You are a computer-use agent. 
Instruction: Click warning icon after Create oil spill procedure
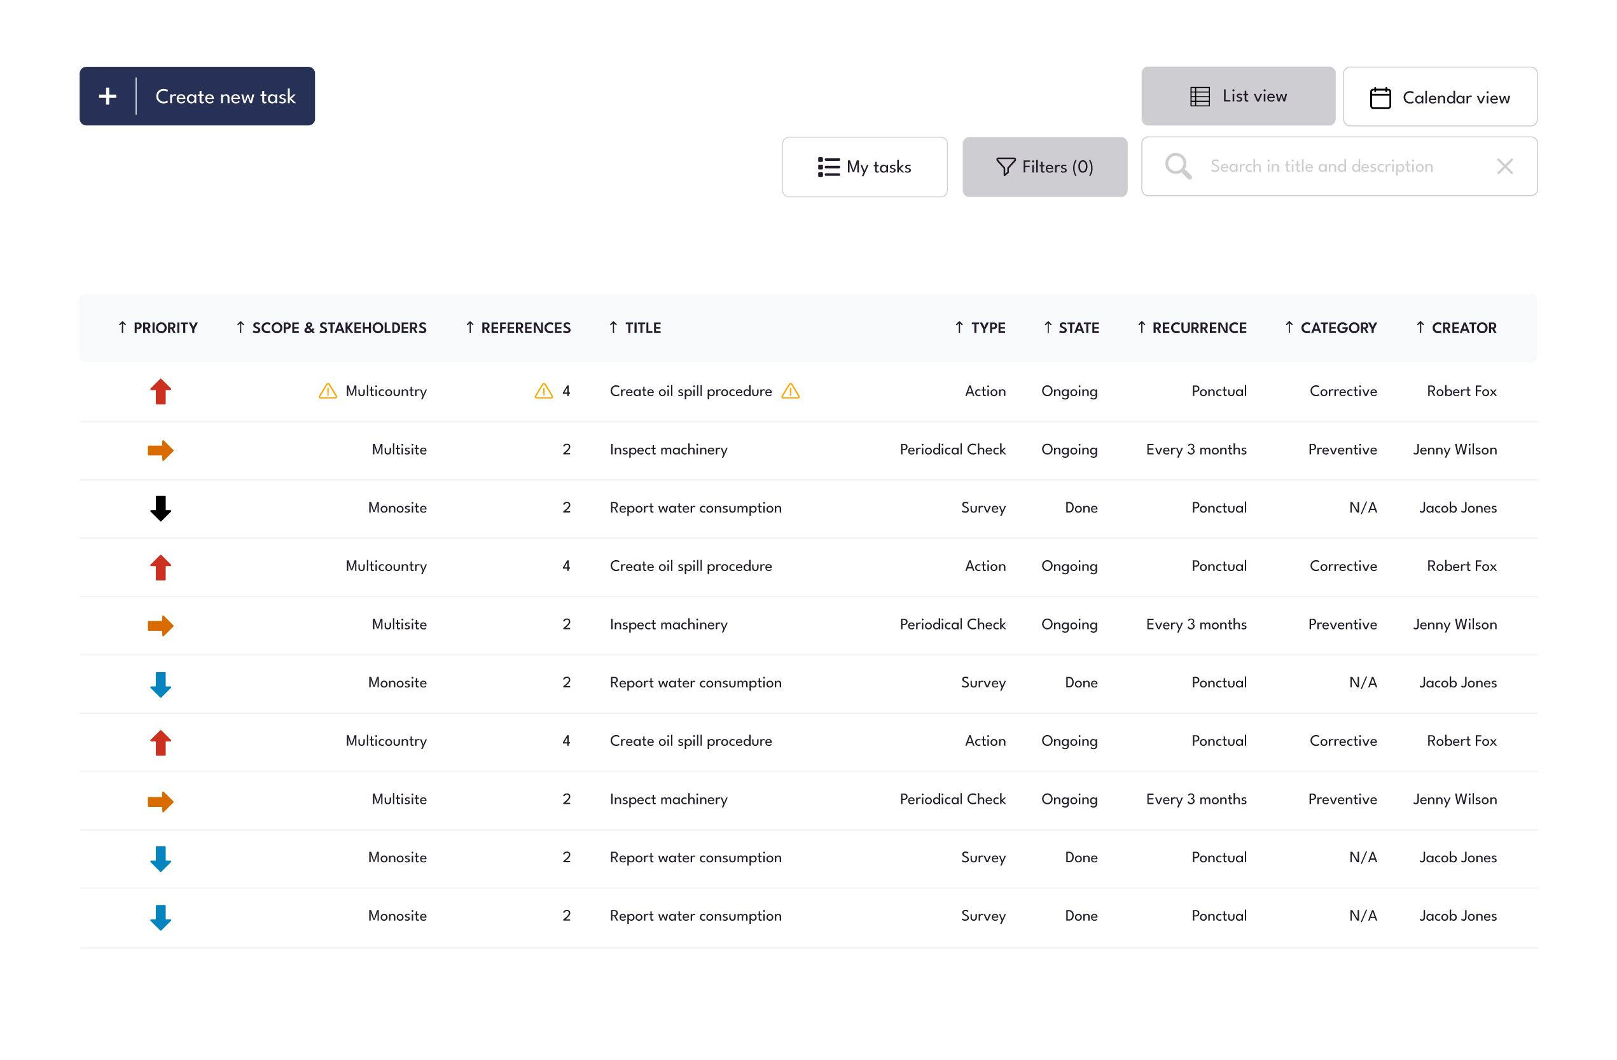click(790, 391)
